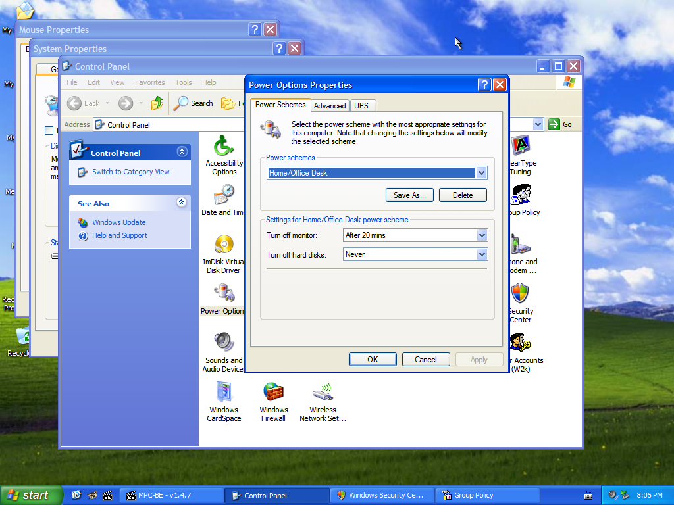Click the Save As... button
The image size is (674, 505).
(409, 195)
